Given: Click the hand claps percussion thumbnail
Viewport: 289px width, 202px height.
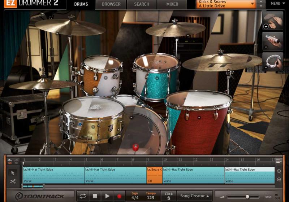Looking at the screenshot, I should point(273,21).
